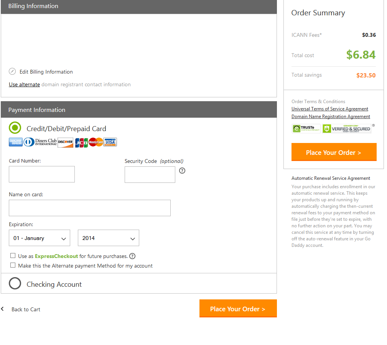Click the TRUSTe certified privacy badge
Image resolution: width=387 pixels, height=345 pixels.
coord(306,128)
